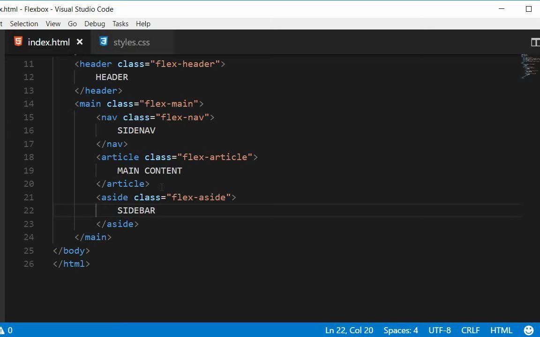Click the "flex-aside" class value

(199, 198)
